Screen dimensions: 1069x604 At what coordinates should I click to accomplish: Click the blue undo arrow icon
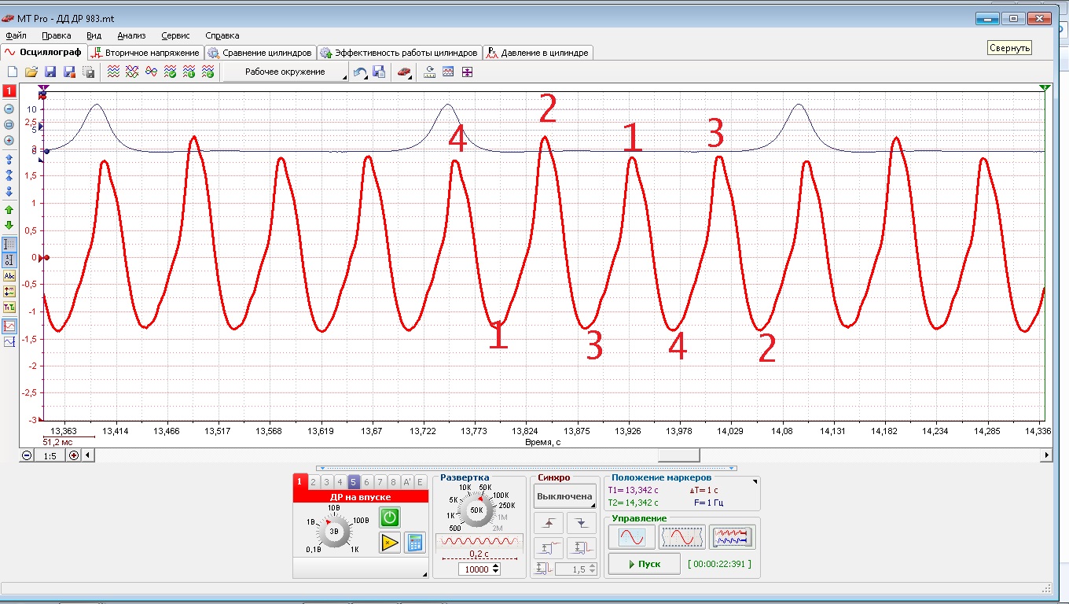coord(359,72)
